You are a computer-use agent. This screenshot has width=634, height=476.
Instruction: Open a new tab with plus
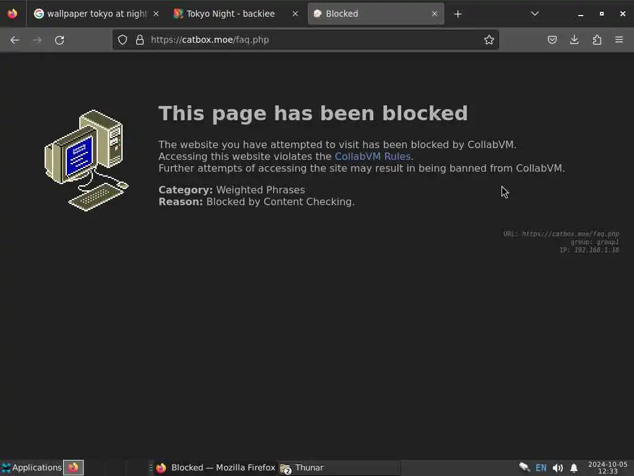tap(458, 14)
